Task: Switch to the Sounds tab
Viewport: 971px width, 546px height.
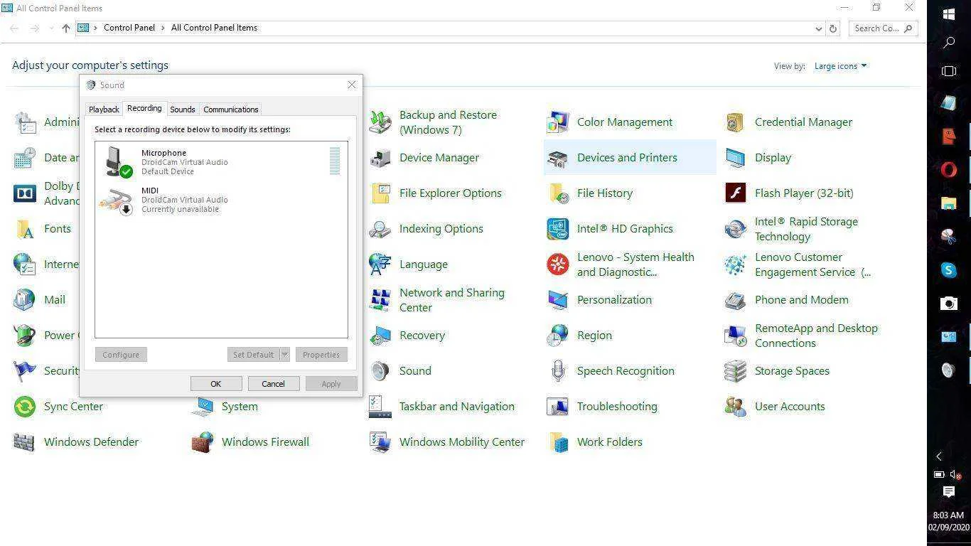Action: (183, 109)
